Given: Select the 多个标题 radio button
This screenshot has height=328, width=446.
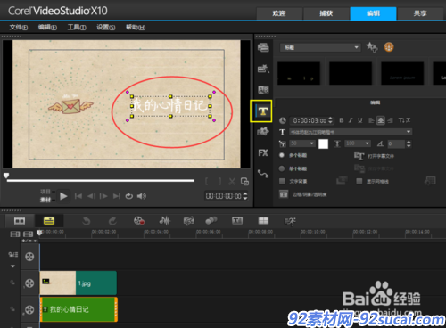Looking at the screenshot, I should point(282,155).
